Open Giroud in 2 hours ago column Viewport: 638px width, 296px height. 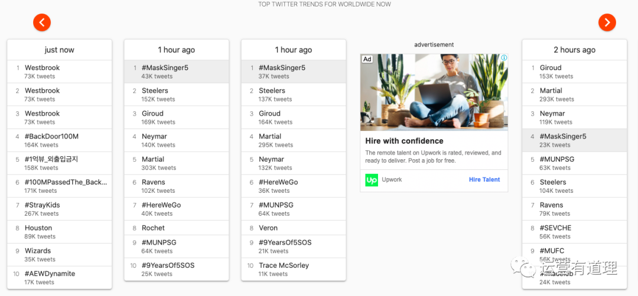coord(551,68)
